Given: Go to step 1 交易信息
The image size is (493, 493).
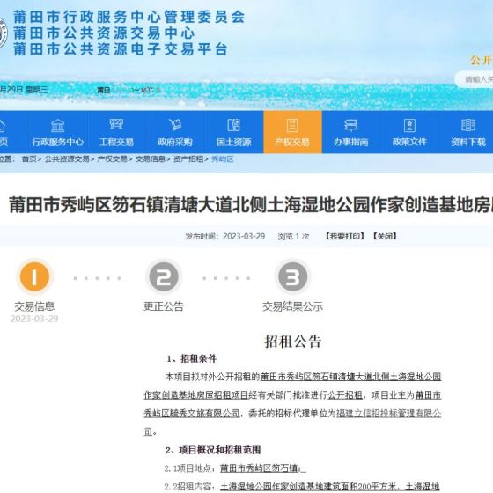Looking at the screenshot, I should [34, 276].
